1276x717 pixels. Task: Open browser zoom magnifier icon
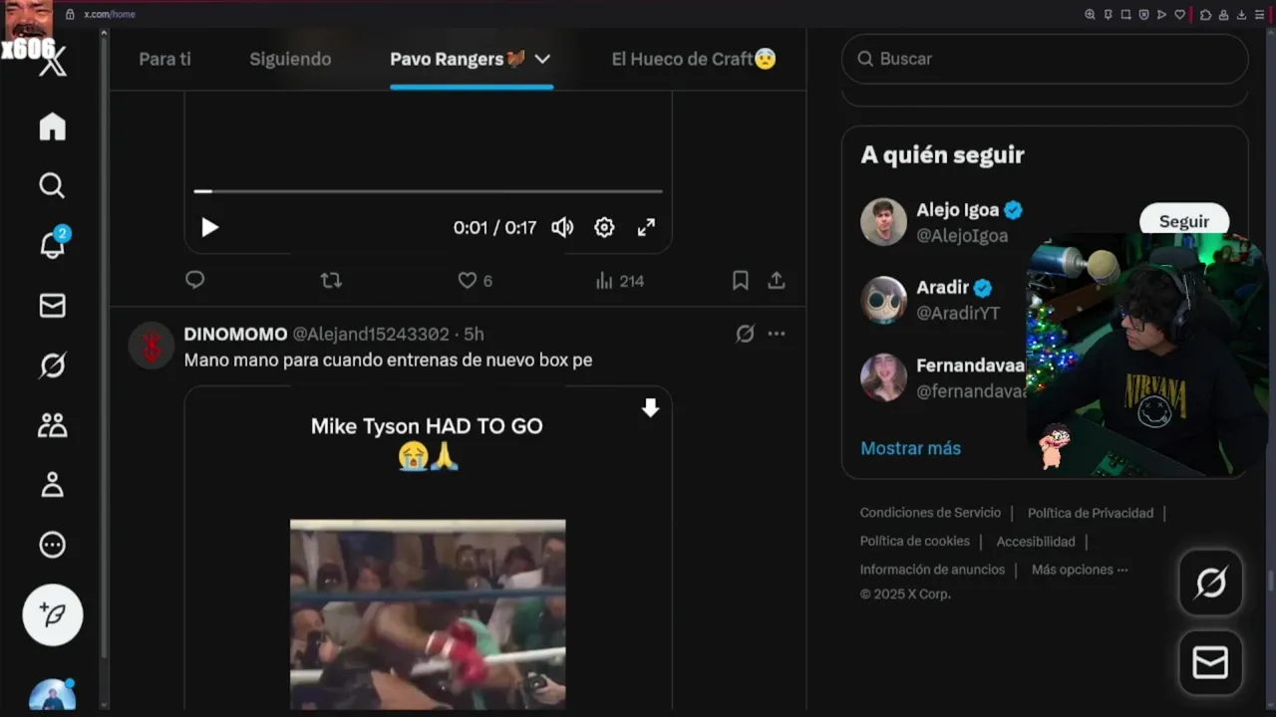click(1090, 15)
